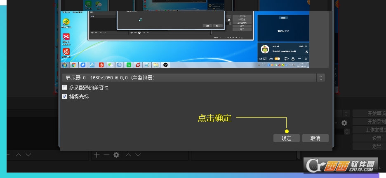
Task: Click the 确定 button to confirm
Action: tap(287, 138)
